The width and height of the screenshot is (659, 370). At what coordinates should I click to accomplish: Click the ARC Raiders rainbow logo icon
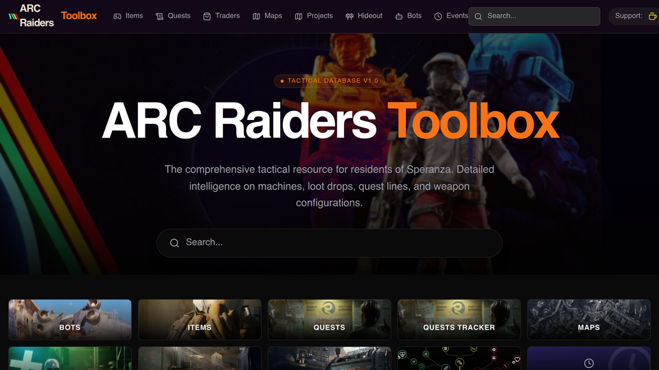point(14,16)
